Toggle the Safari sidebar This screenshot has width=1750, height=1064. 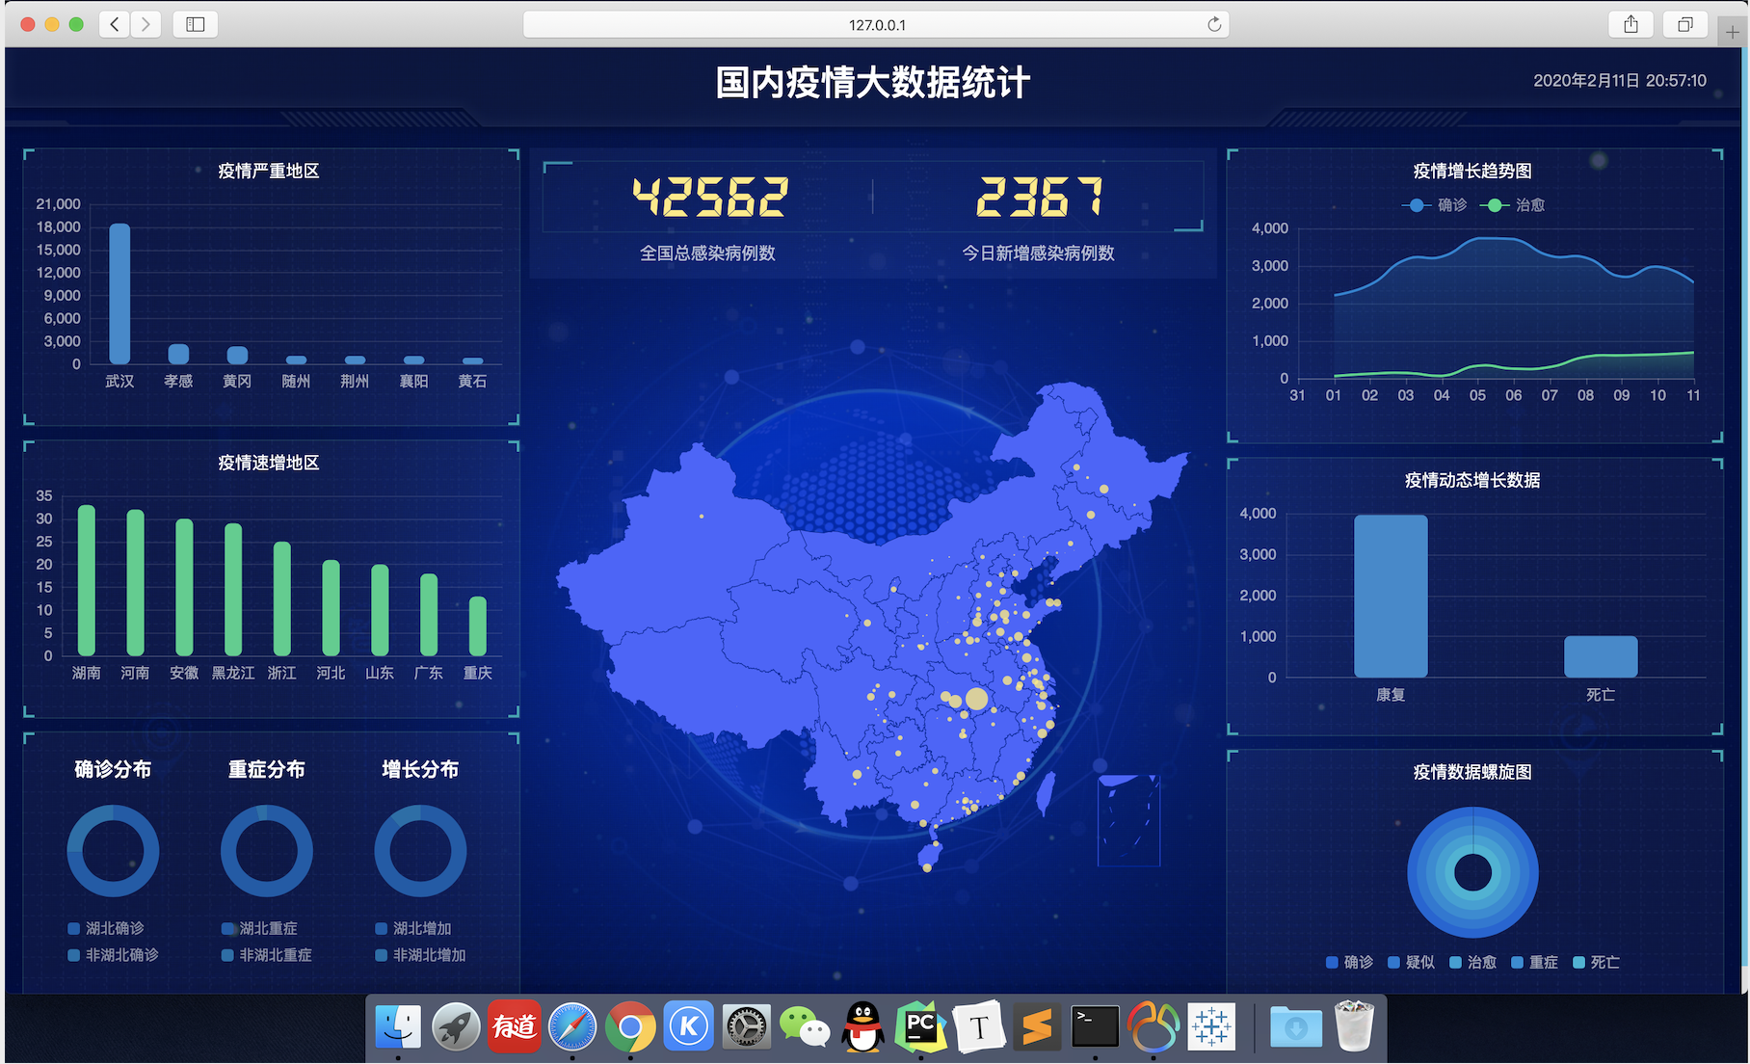coord(195,24)
